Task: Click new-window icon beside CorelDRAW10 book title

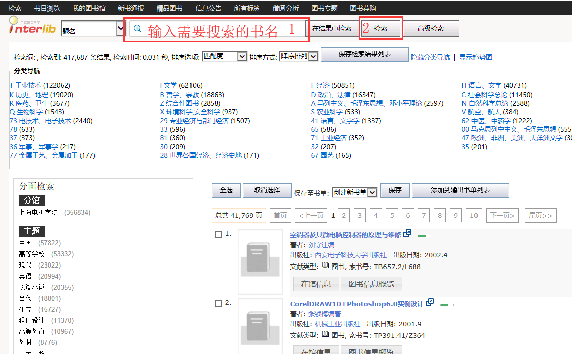Action: coord(430,302)
